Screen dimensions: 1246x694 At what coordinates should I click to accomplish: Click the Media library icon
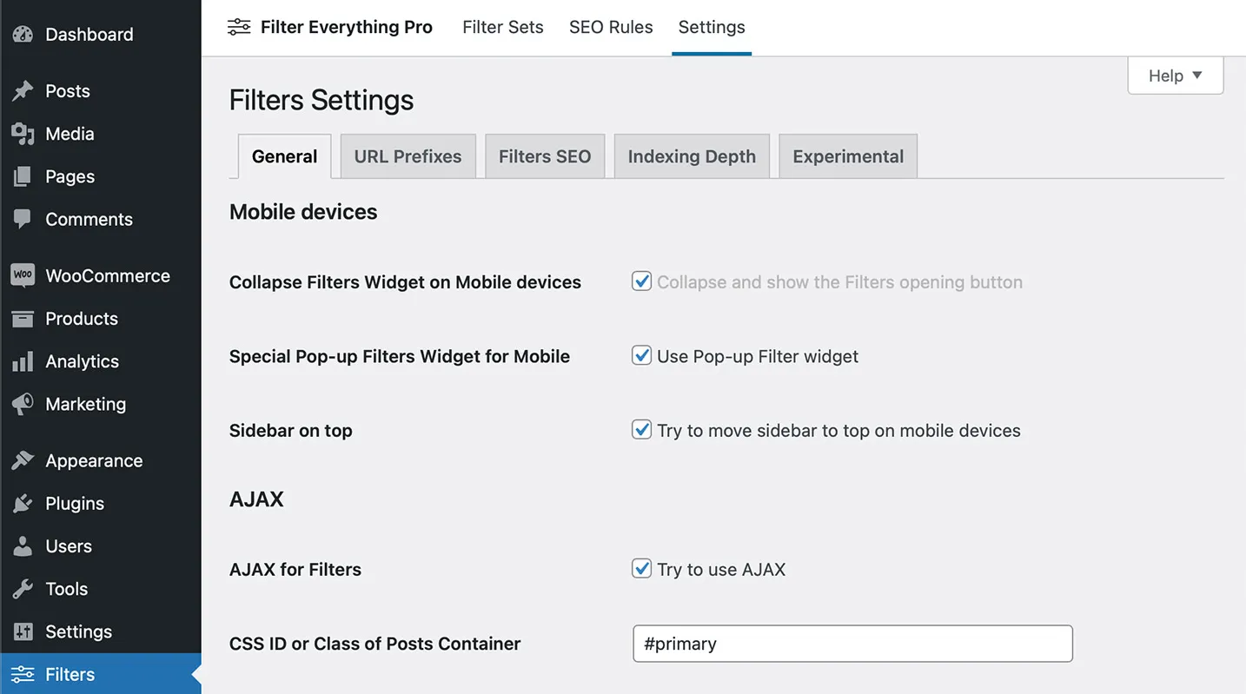23,134
